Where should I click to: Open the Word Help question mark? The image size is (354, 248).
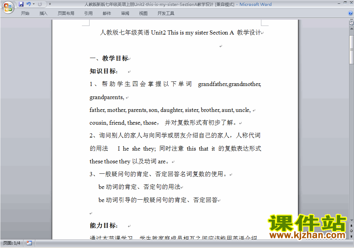351,13
